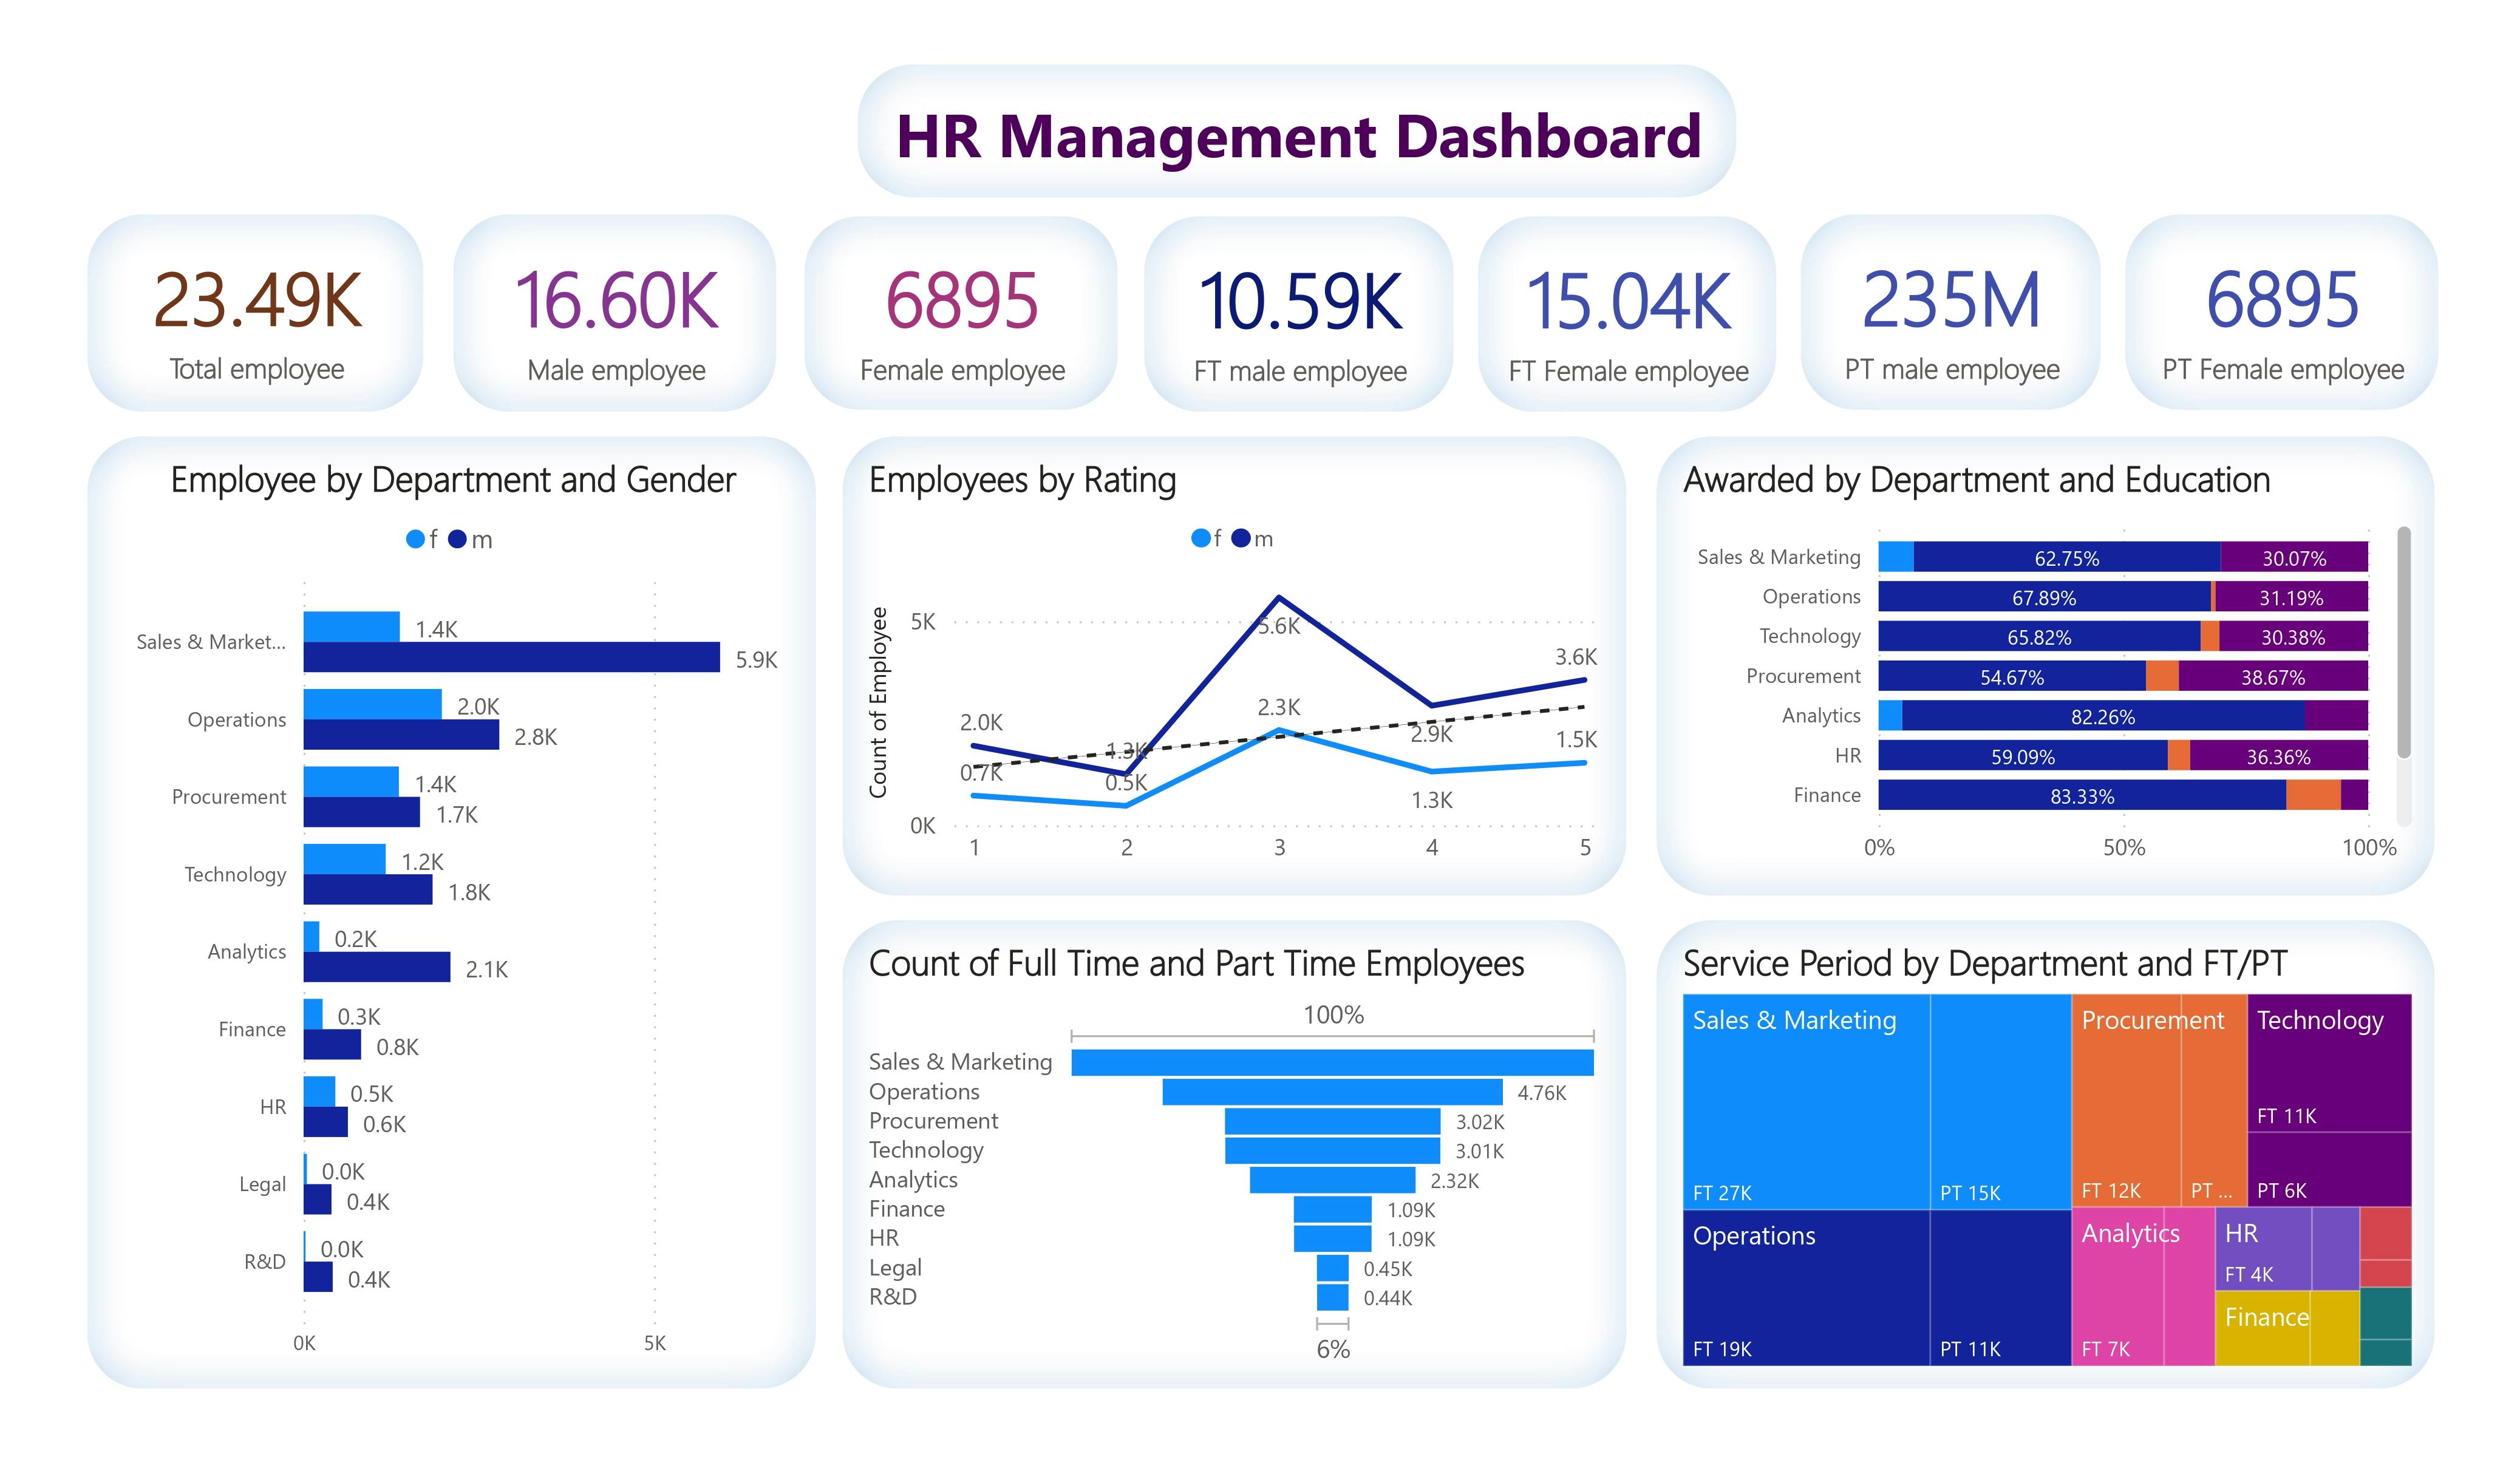
Task: Click the Count of Employee axis title
Action: pyautogui.click(x=878, y=703)
